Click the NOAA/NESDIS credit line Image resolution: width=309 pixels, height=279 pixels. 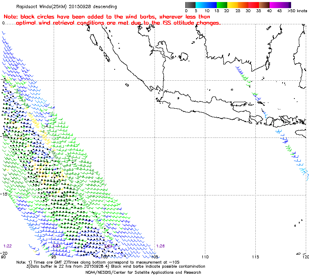coord(143,273)
